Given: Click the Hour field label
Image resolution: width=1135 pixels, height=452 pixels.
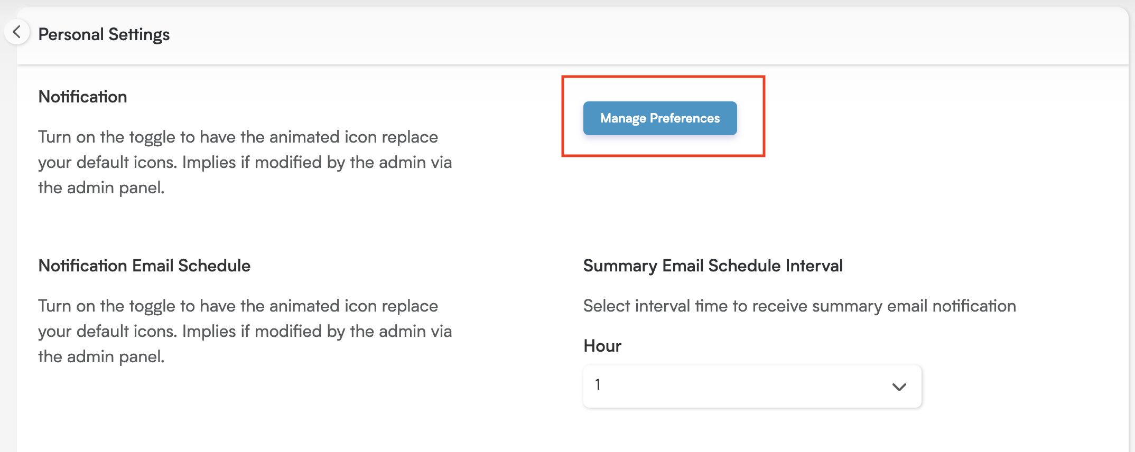Looking at the screenshot, I should click(x=602, y=346).
